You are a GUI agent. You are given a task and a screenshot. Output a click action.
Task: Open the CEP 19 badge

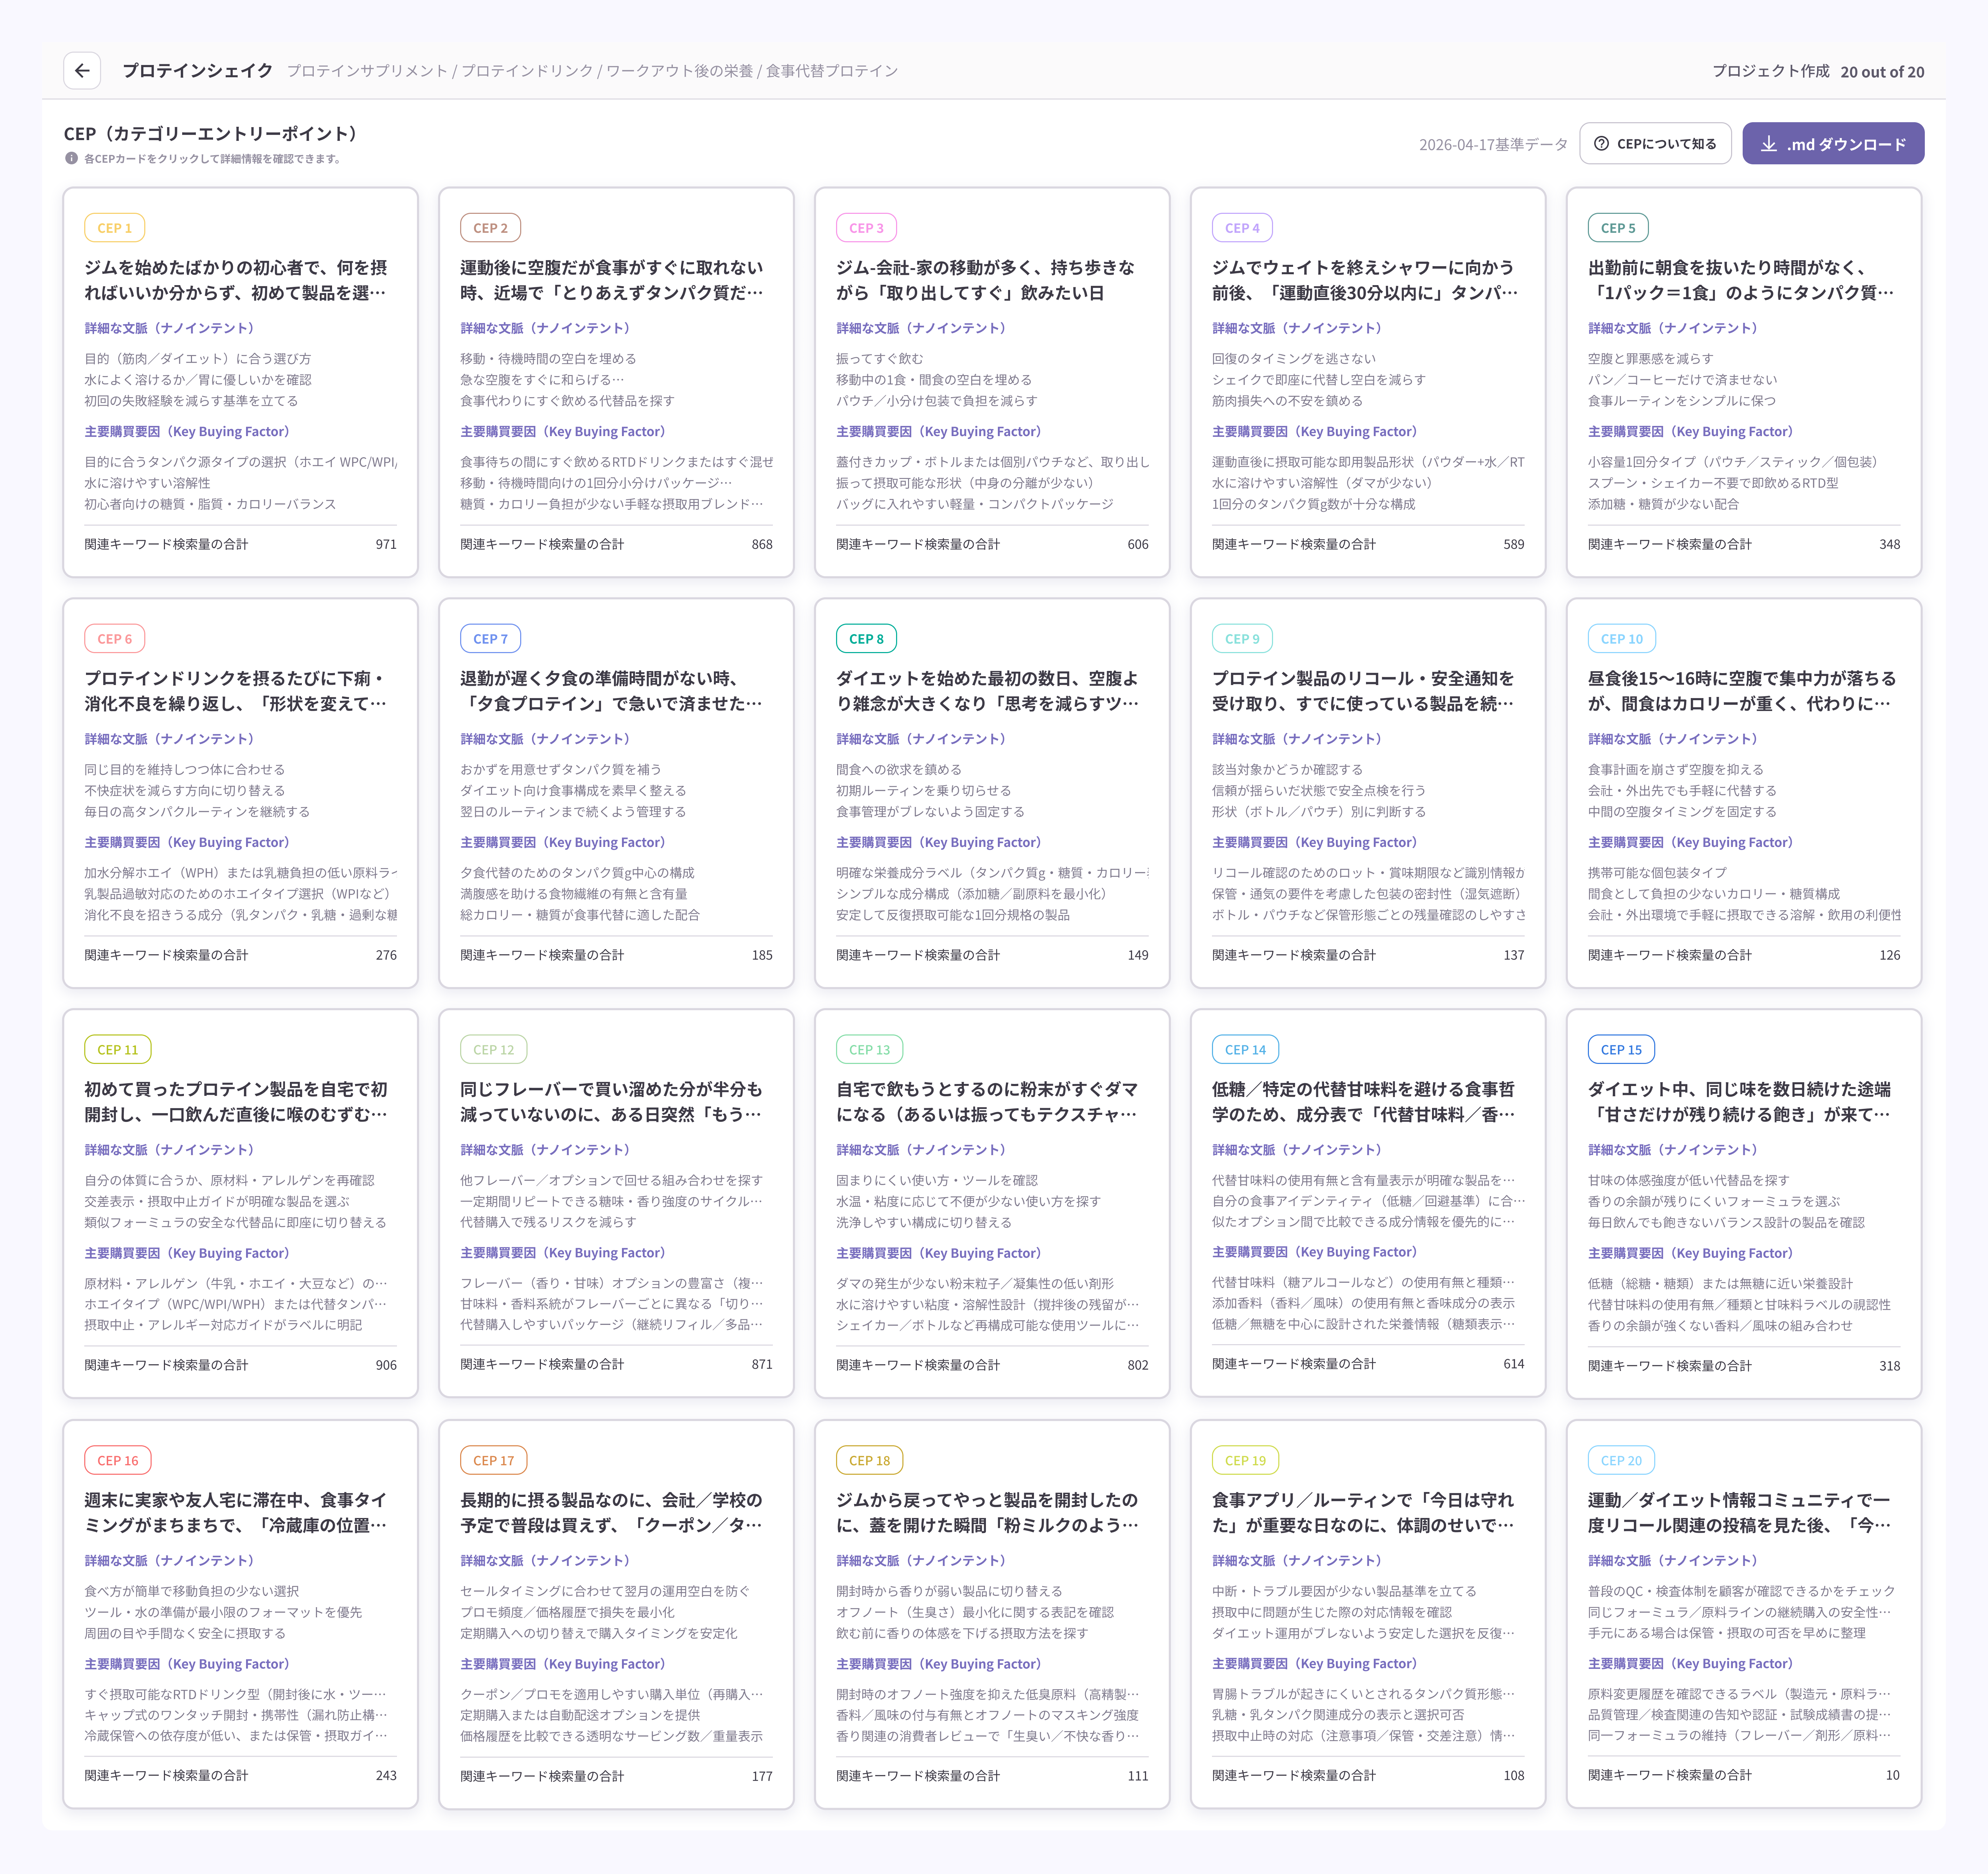(1246, 1461)
